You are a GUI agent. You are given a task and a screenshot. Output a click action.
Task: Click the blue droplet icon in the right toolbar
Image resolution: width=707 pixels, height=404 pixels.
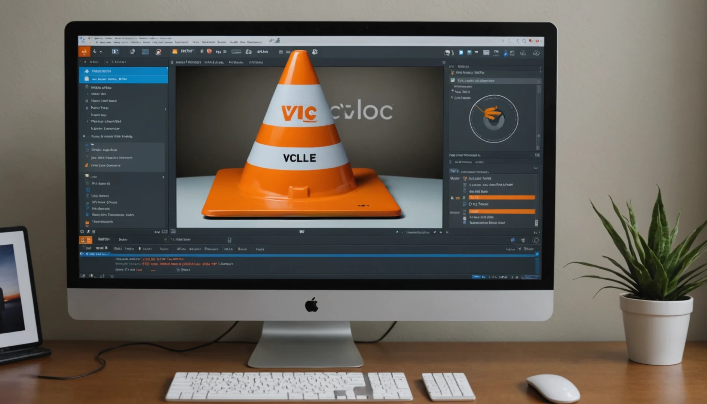[x=505, y=53]
